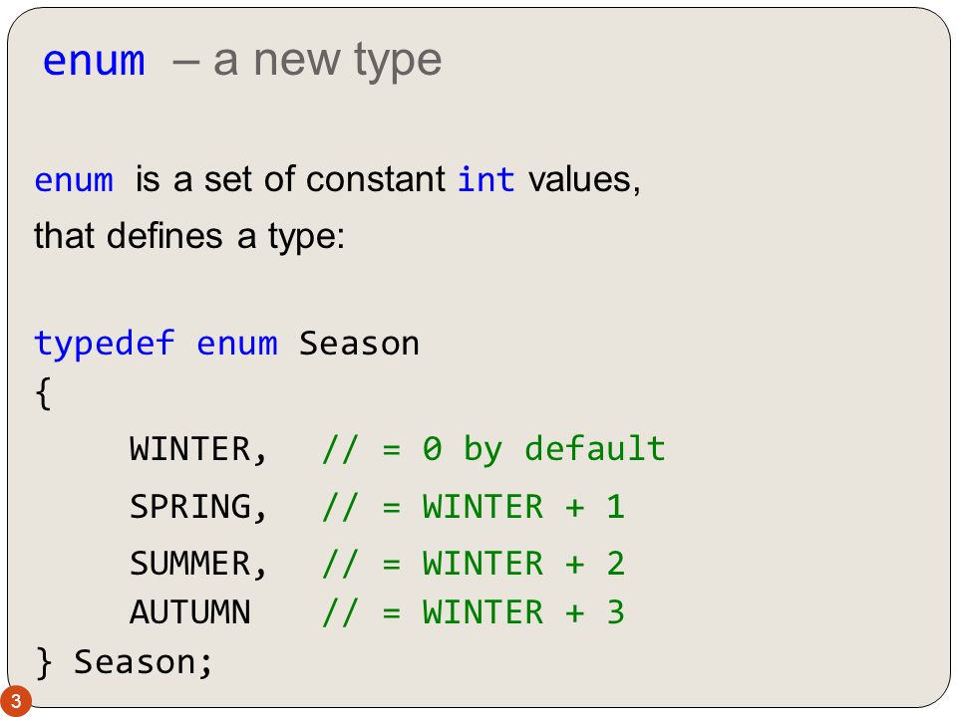The image size is (957, 717).
Task: Click the blue 'enum' starting the sentence
Action: [74, 180]
